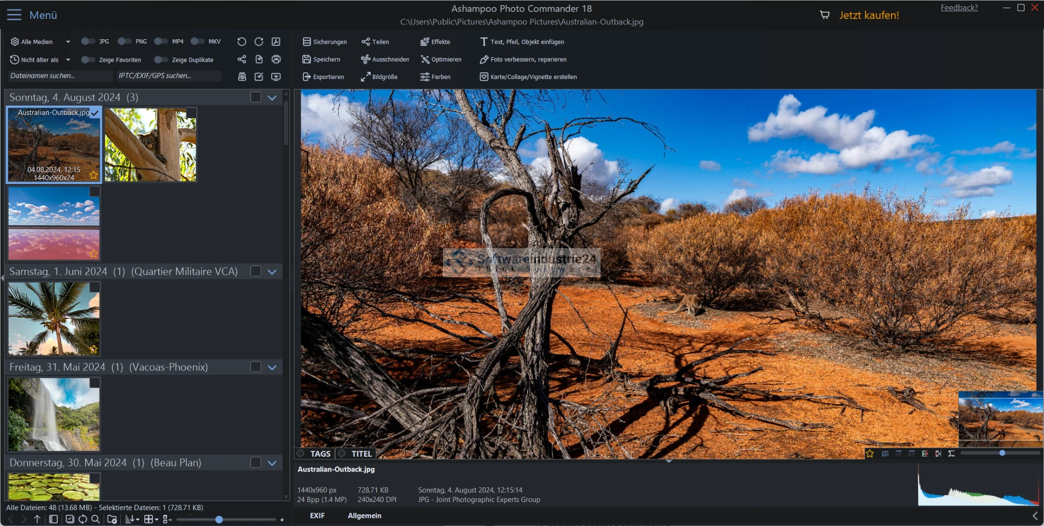The height and width of the screenshot is (526, 1044).
Task: Check the Sonntag, 4. August 2024 group checkbox
Action: pos(256,97)
